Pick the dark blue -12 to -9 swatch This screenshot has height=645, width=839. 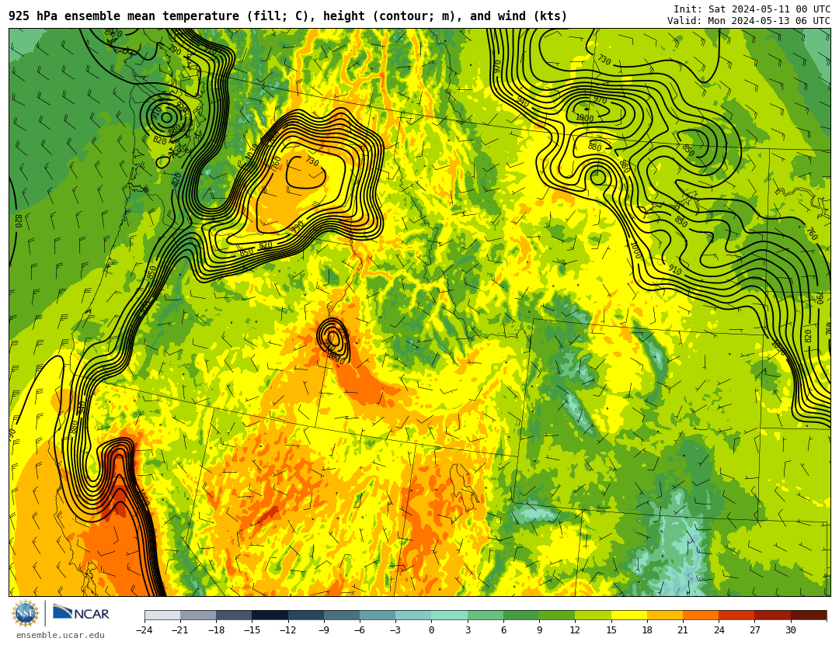coord(306,615)
